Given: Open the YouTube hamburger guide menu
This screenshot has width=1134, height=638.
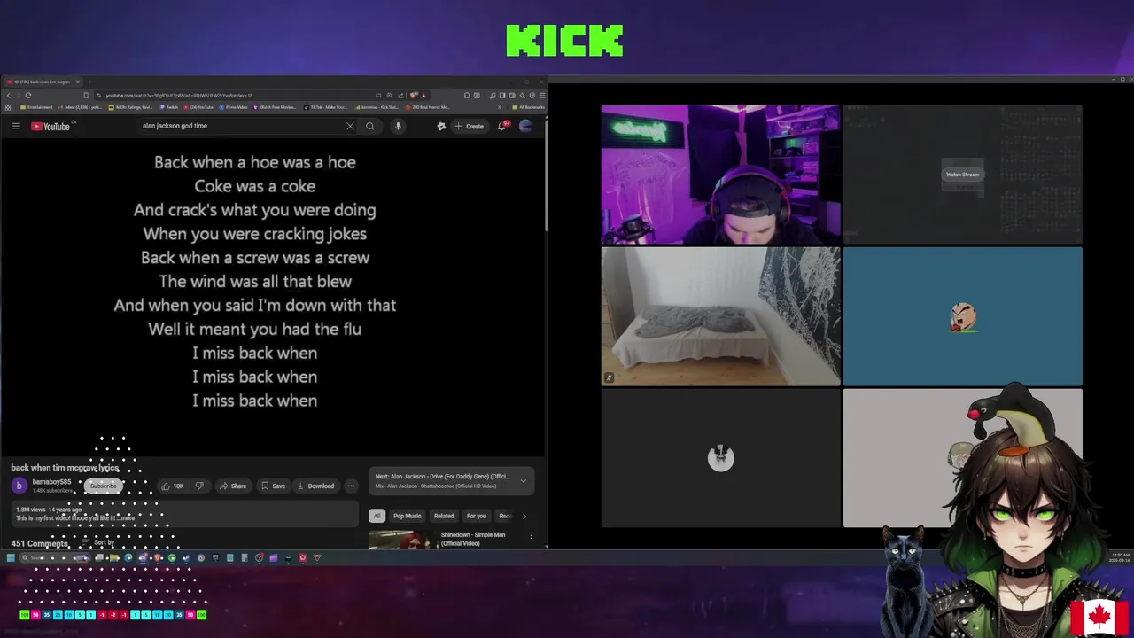Looking at the screenshot, I should [16, 126].
